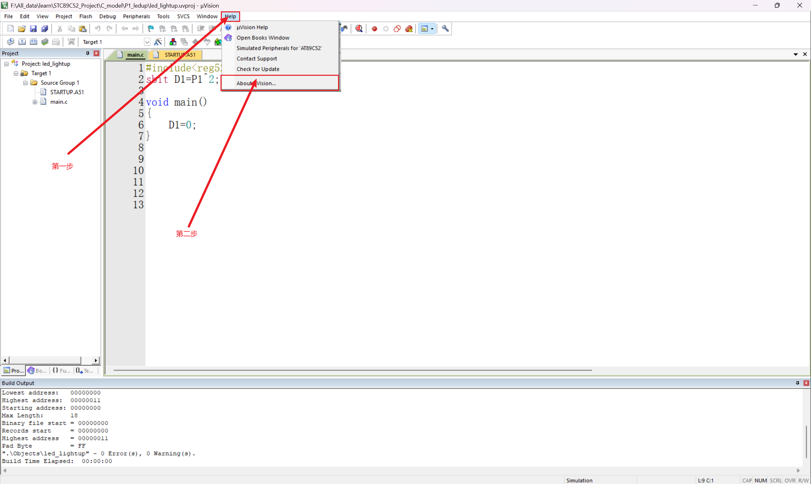Open the Target 1 dropdown
The width and height of the screenshot is (811, 484).
point(147,42)
